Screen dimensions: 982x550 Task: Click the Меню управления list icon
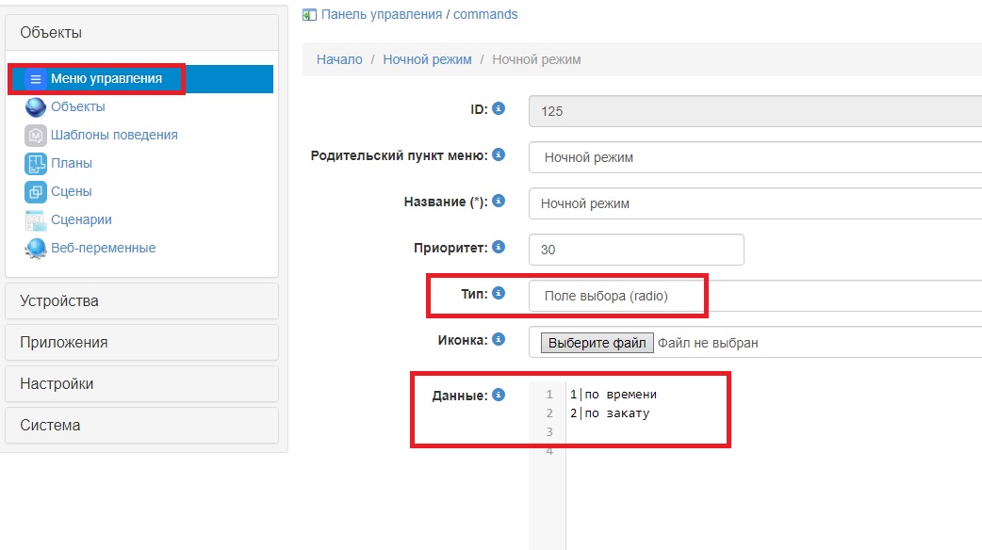(x=36, y=79)
